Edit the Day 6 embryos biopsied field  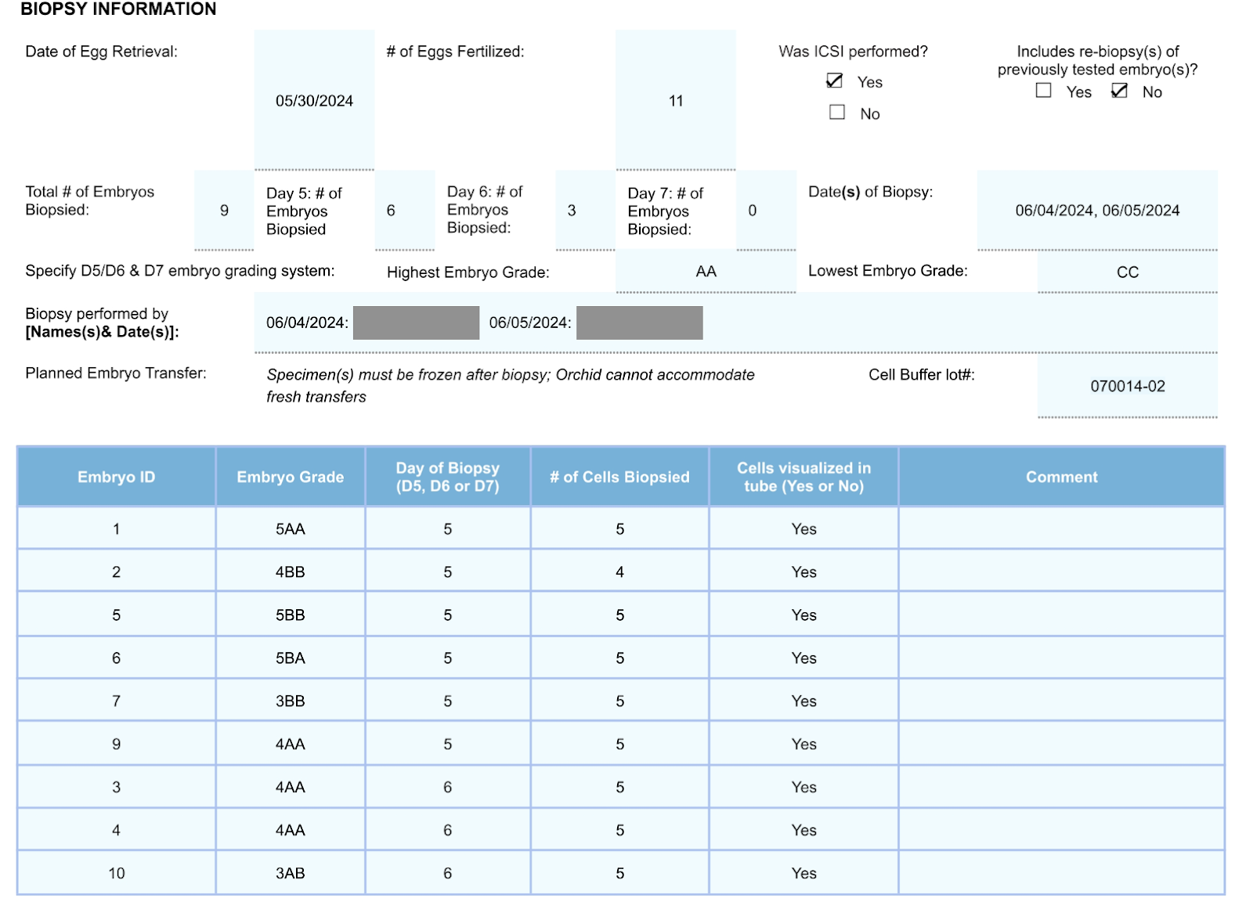(585, 210)
